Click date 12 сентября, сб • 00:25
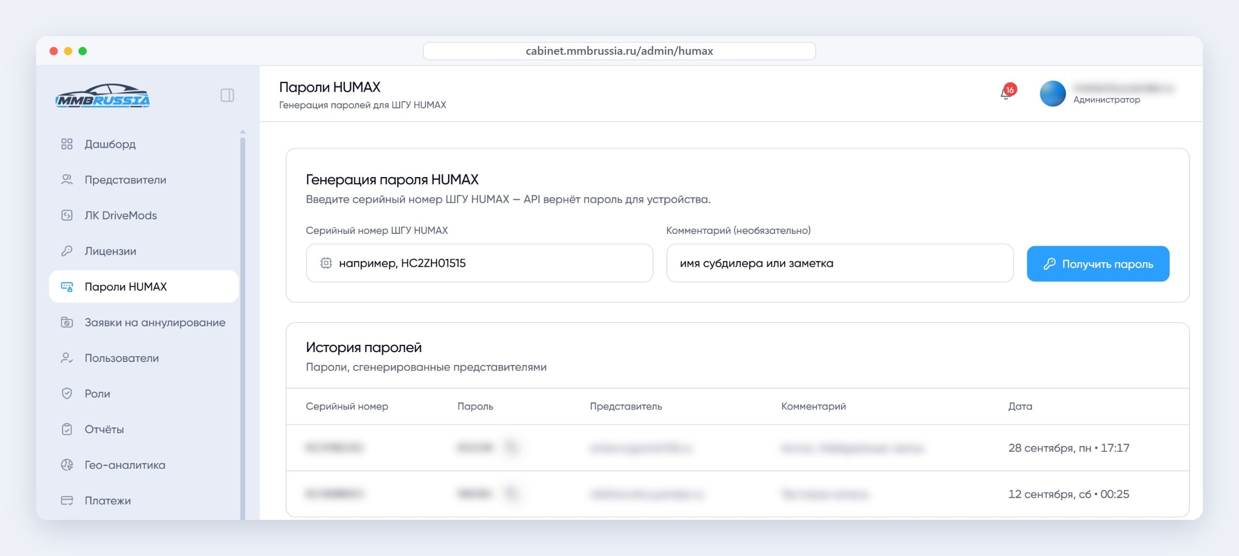 coord(1069,495)
